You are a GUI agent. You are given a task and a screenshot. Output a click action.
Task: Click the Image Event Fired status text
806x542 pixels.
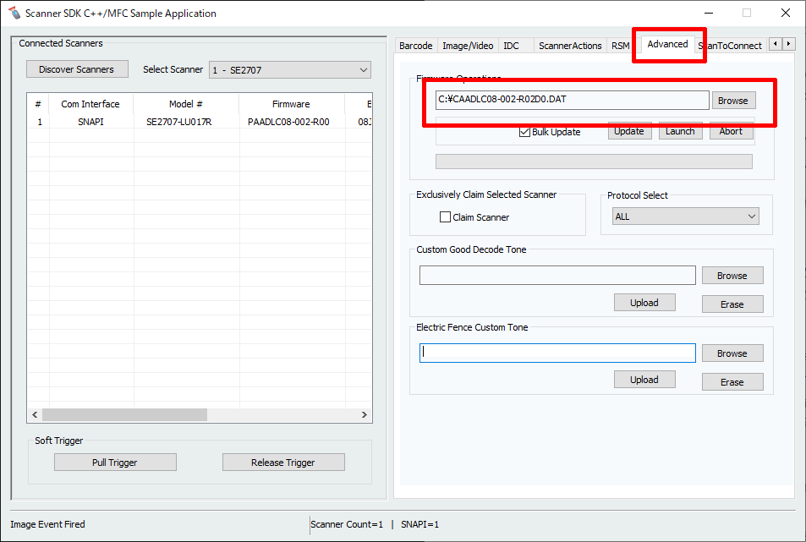coord(48,524)
